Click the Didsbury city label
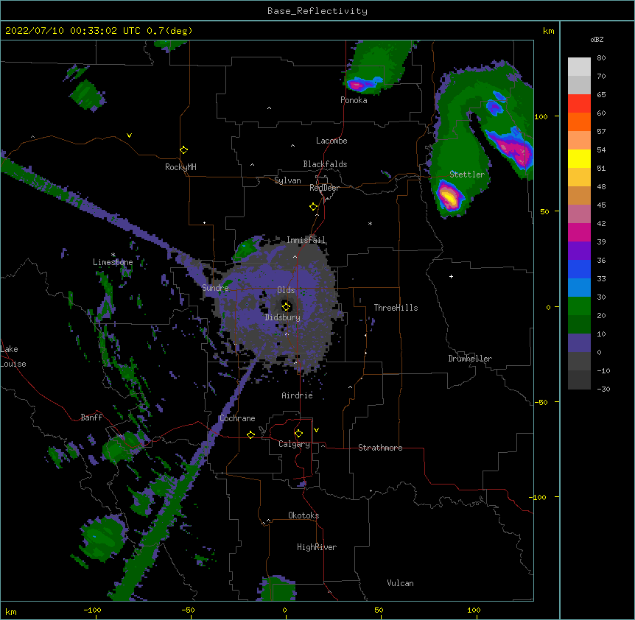Screen dimensions: 635x620 pyautogui.click(x=283, y=317)
